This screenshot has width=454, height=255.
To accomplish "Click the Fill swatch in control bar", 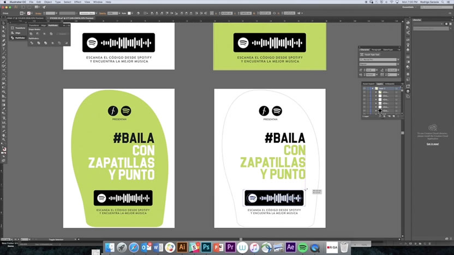I will pos(22,13).
